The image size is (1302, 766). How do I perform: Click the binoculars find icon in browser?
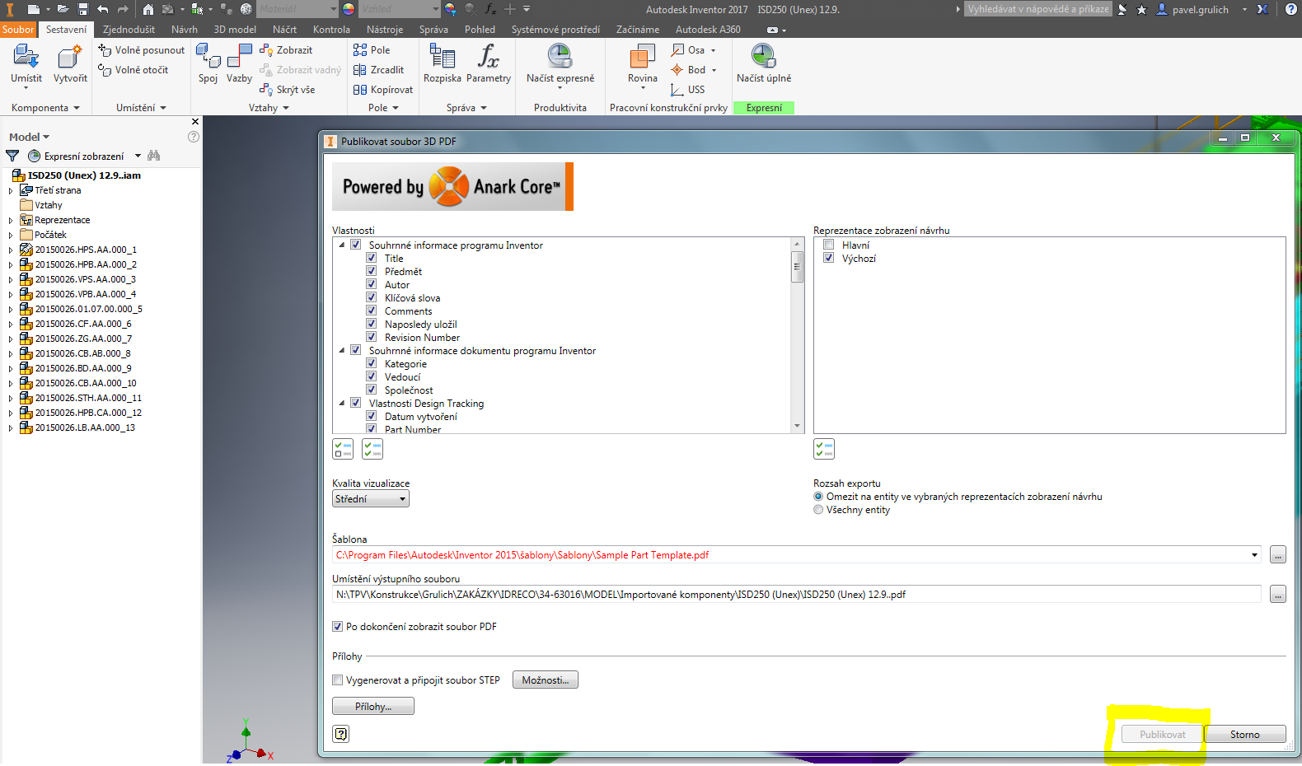[x=153, y=156]
